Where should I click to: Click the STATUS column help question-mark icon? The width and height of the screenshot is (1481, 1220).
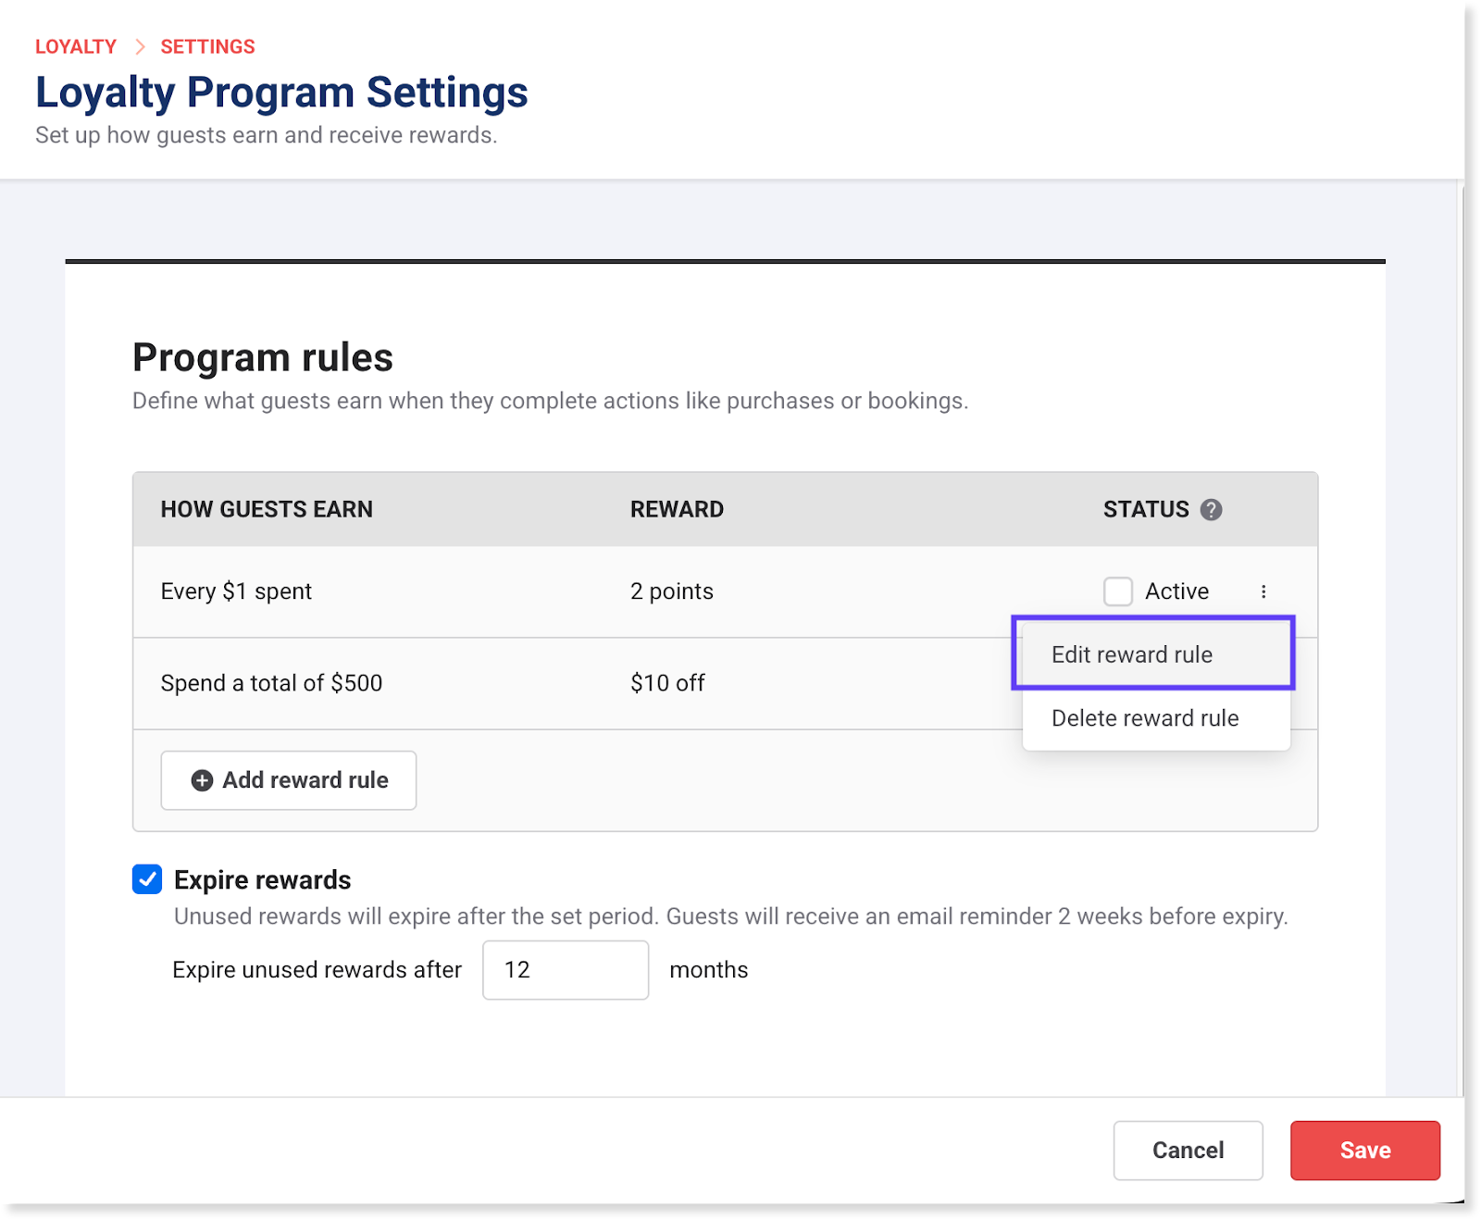(x=1211, y=510)
